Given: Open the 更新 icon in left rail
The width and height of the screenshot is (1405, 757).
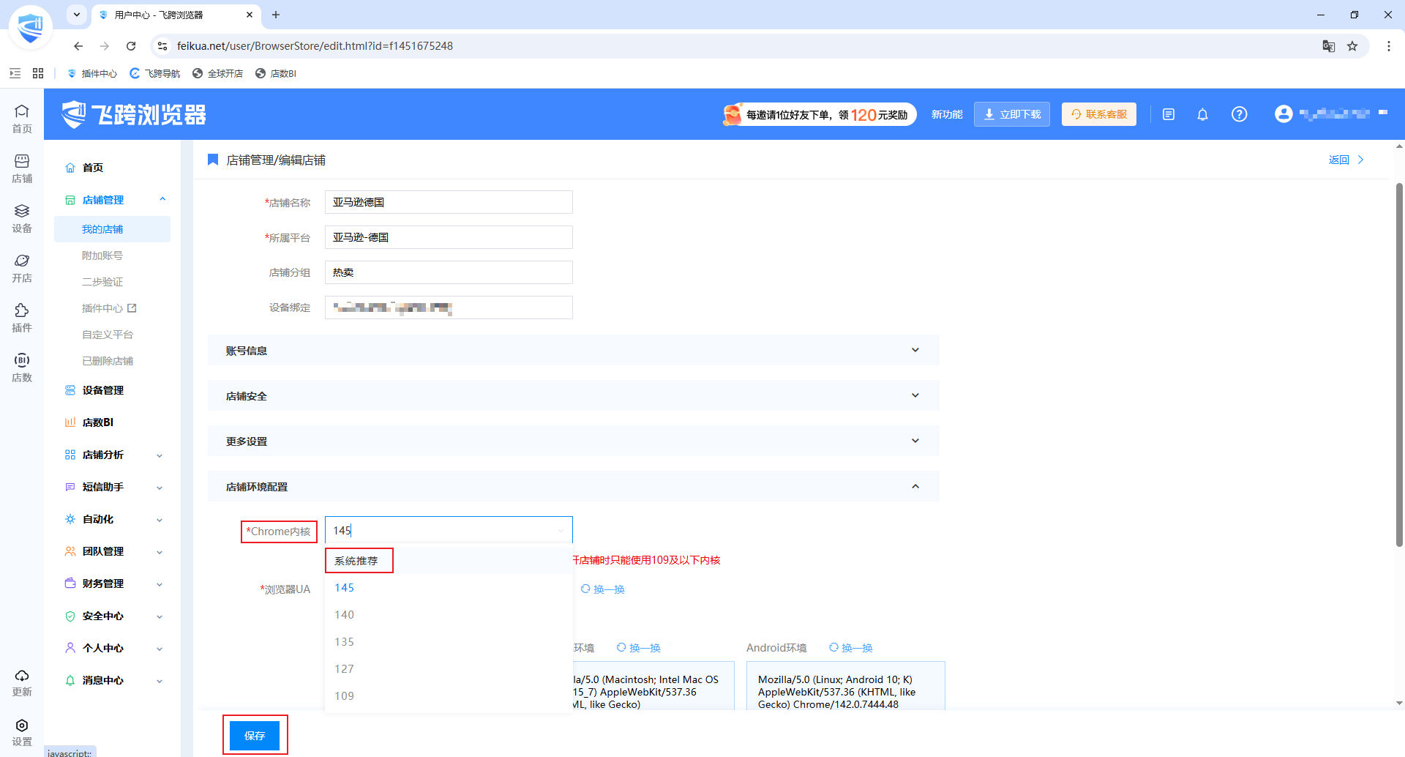Looking at the screenshot, I should pyautogui.click(x=22, y=682).
